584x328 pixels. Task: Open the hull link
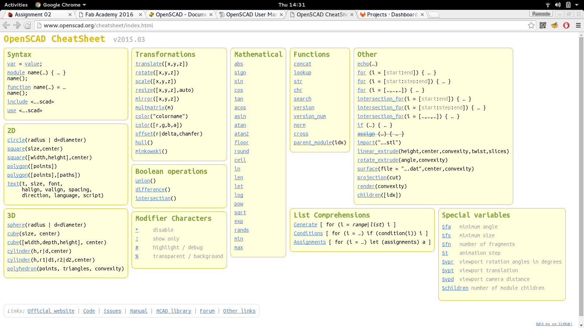[x=141, y=142]
